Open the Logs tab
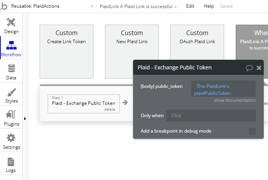This screenshot has width=268, height=180. pyautogui.click(x=11, y=164)
